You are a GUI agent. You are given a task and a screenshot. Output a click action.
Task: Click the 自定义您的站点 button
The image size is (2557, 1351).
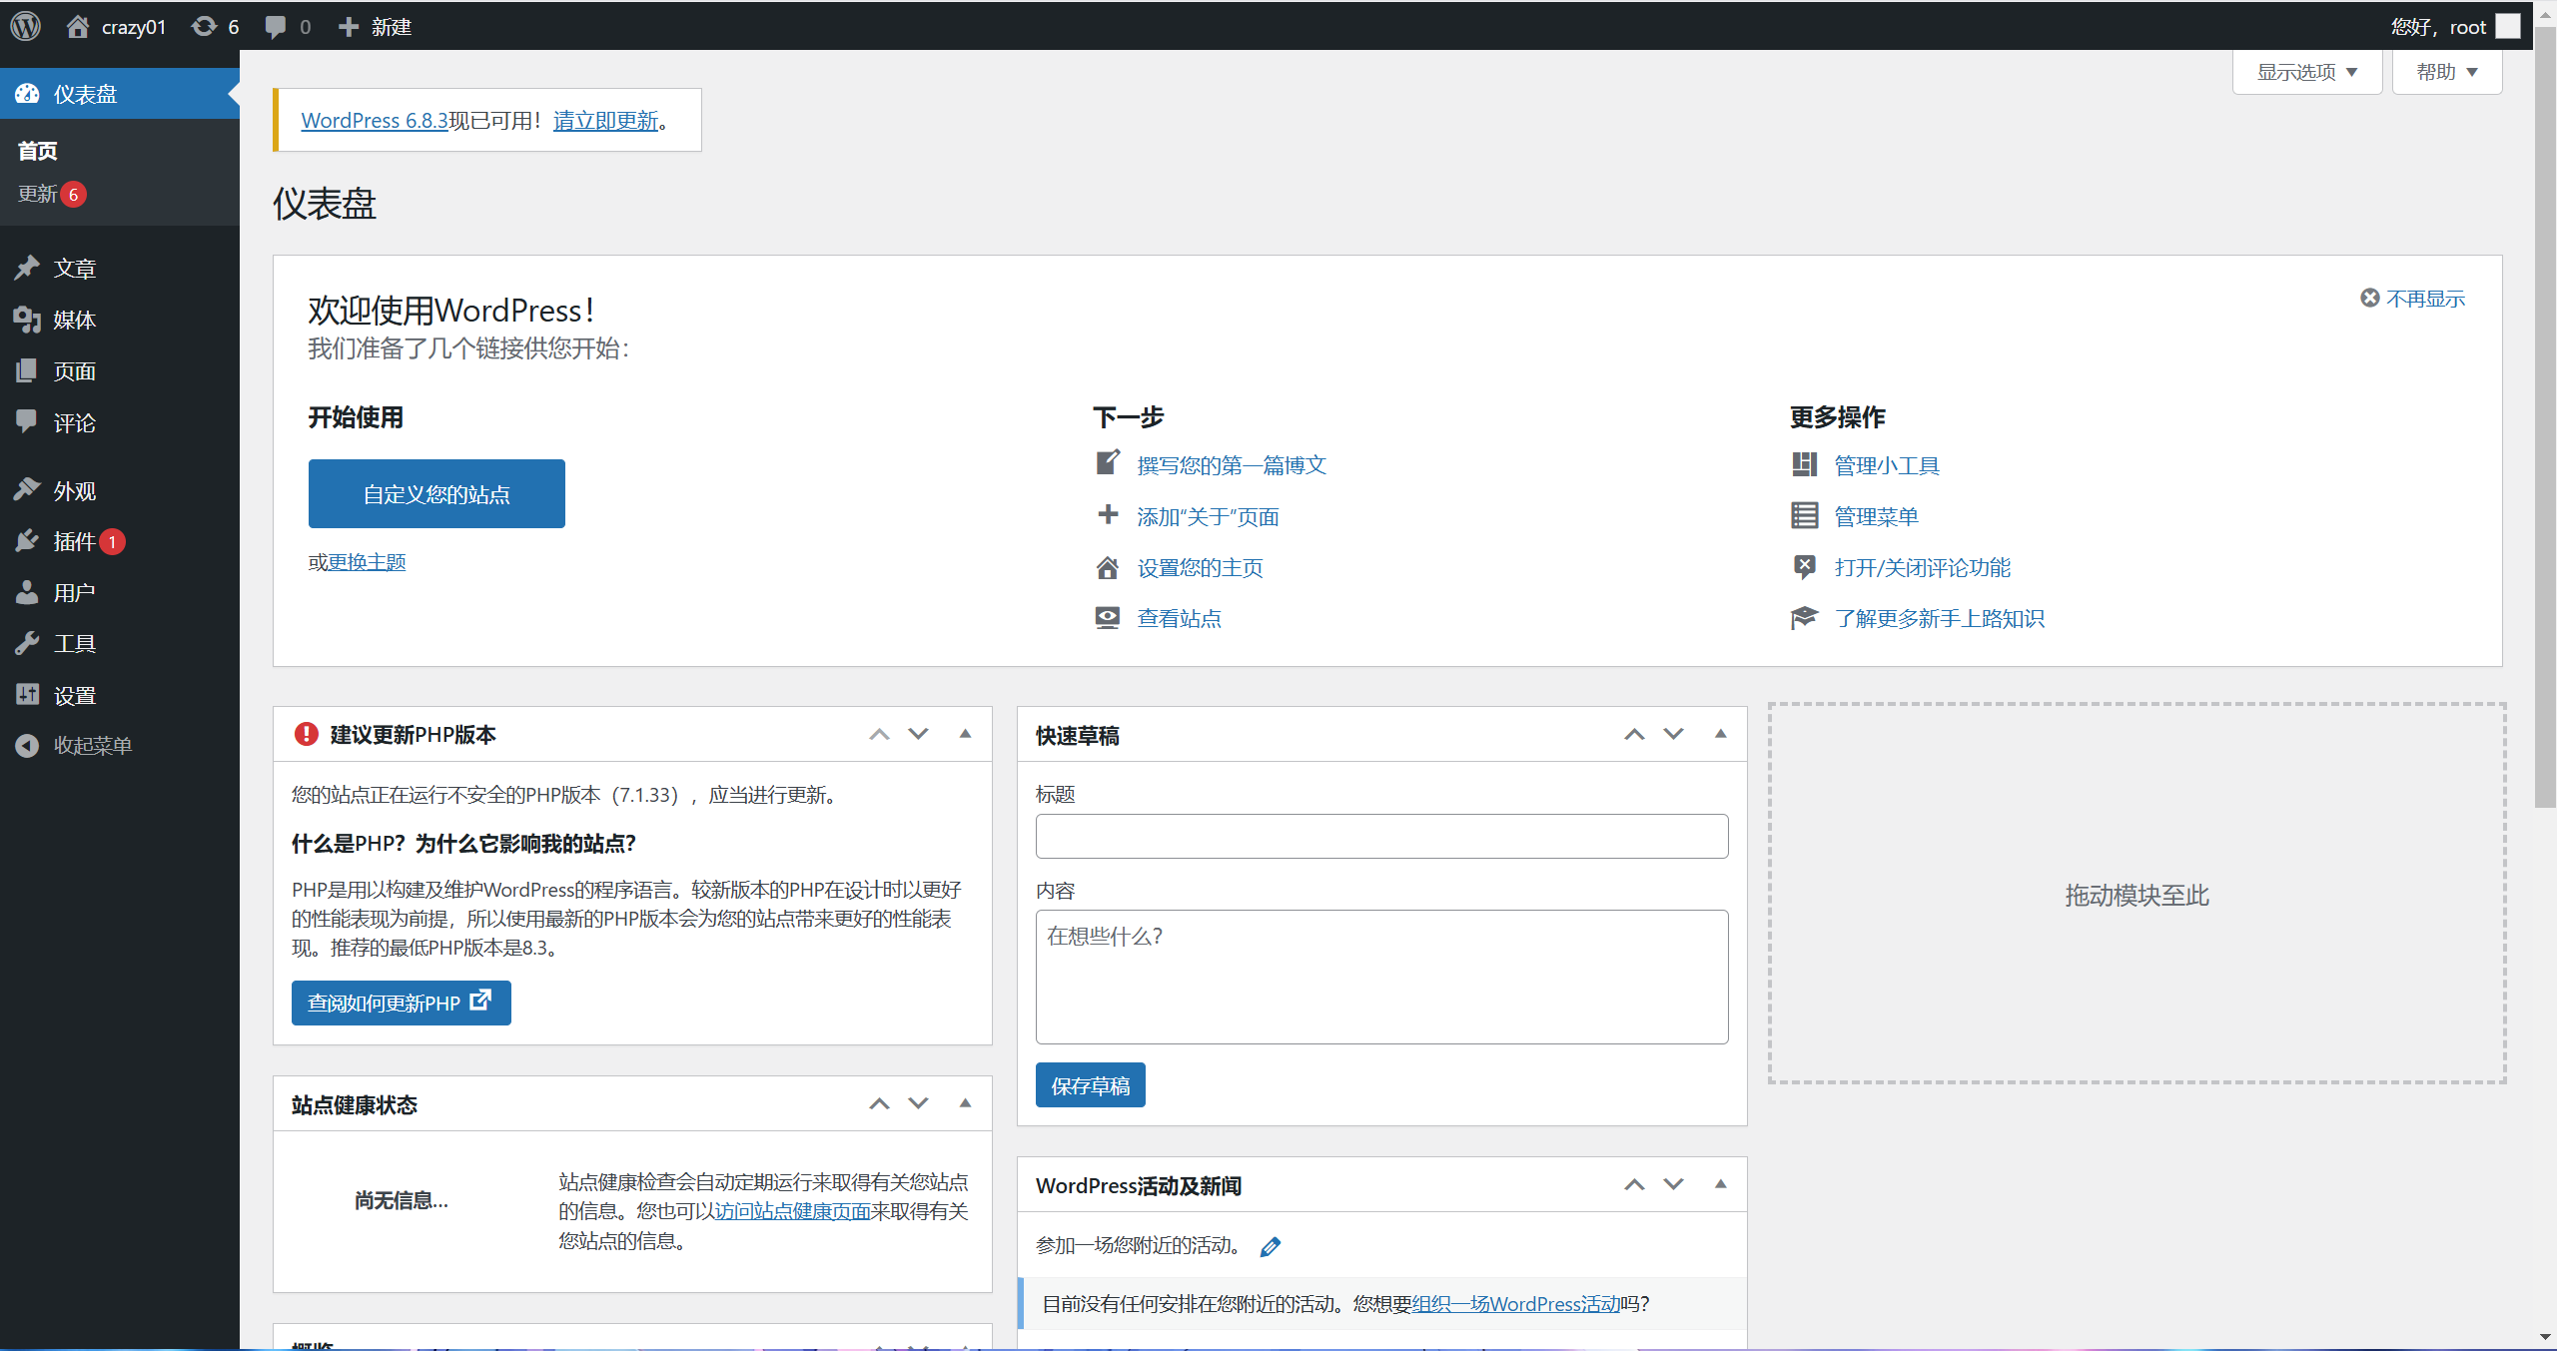coord(436,493)
